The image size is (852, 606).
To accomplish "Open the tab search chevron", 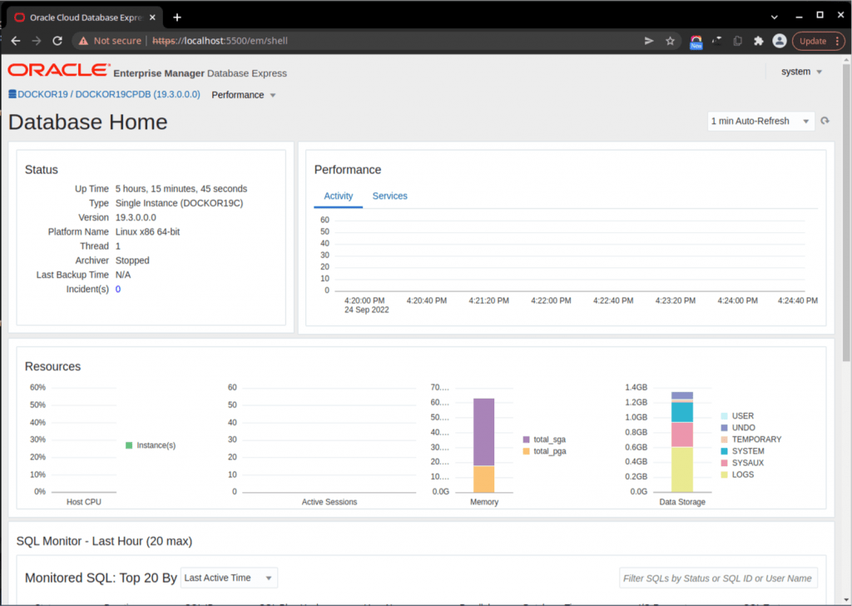I will (x=775, y=17).
